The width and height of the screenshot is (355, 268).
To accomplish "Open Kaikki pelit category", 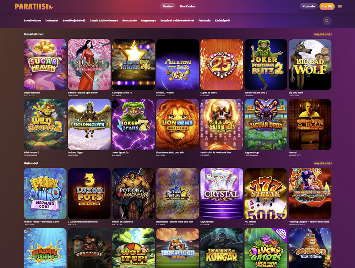I will tap(223, 21).
